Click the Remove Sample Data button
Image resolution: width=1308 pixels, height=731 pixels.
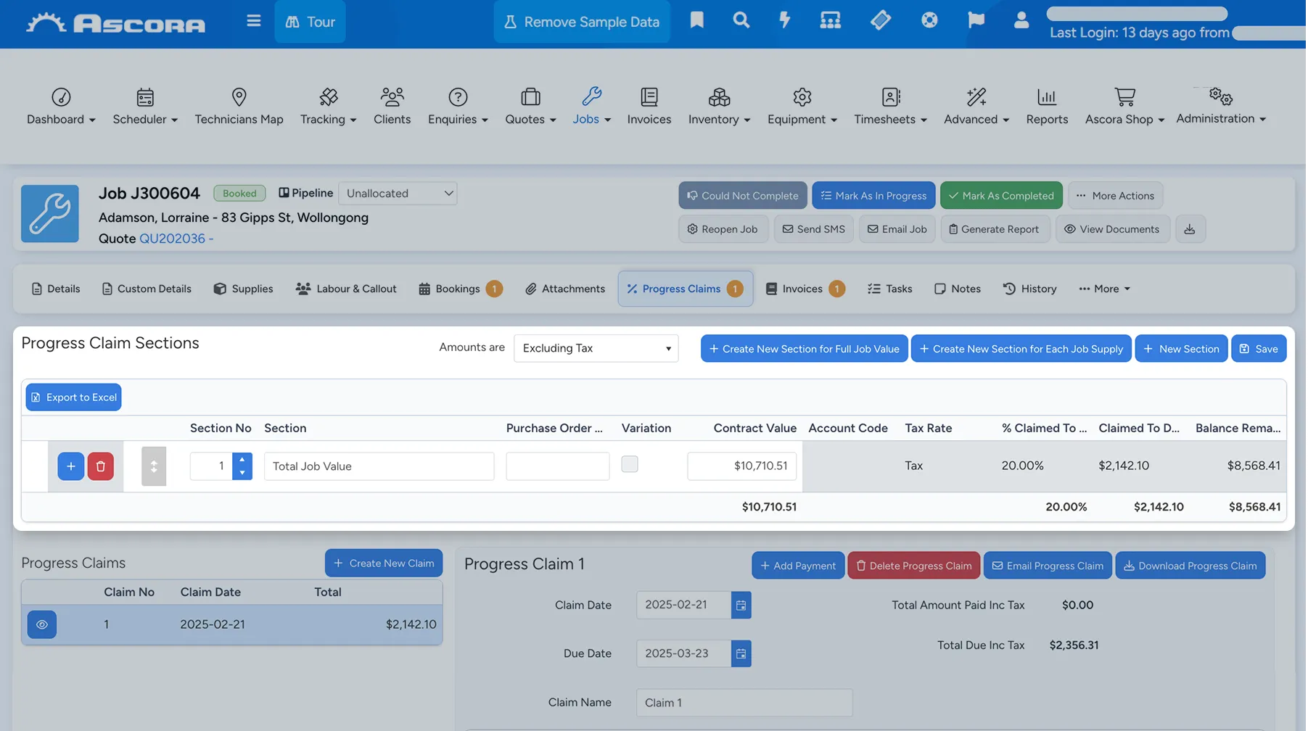582,22
